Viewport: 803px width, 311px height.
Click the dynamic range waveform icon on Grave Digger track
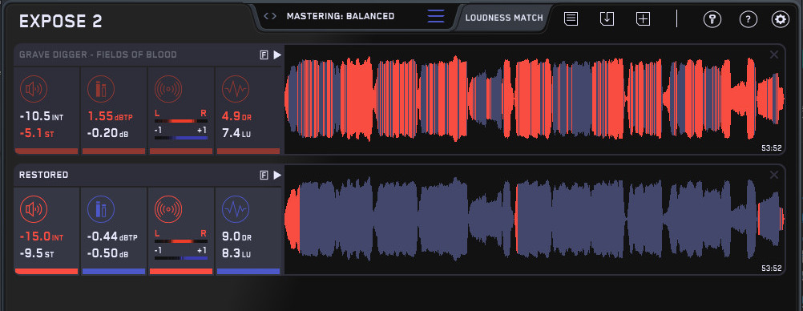236,89
